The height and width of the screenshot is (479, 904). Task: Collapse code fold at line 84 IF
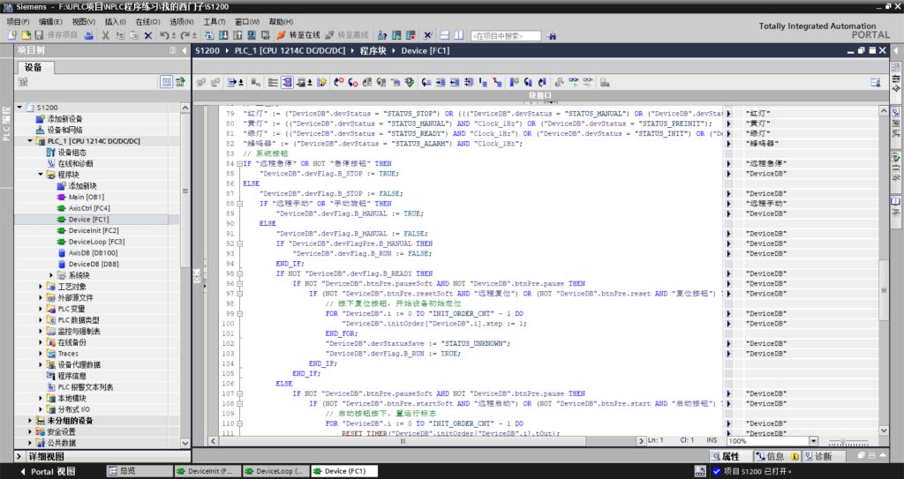tap(238, 163)
